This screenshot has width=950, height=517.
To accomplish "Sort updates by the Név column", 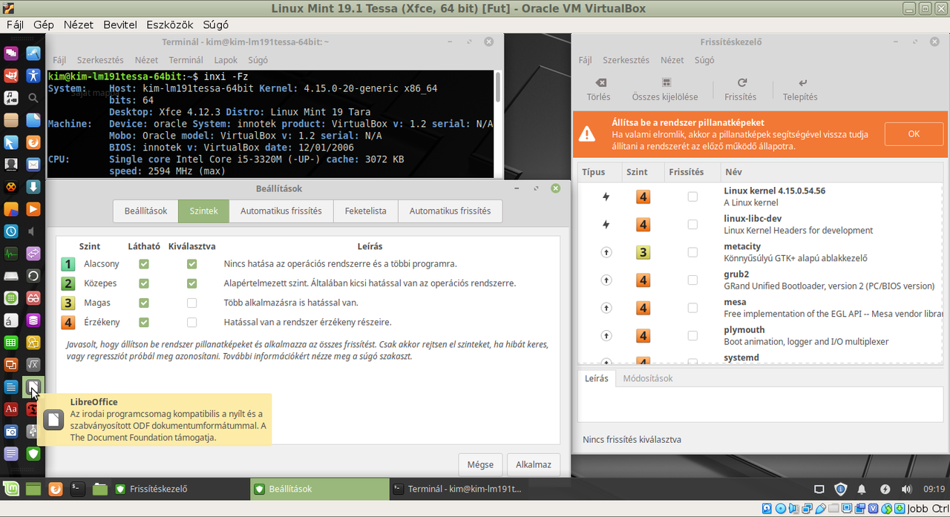I will (832, 171).
